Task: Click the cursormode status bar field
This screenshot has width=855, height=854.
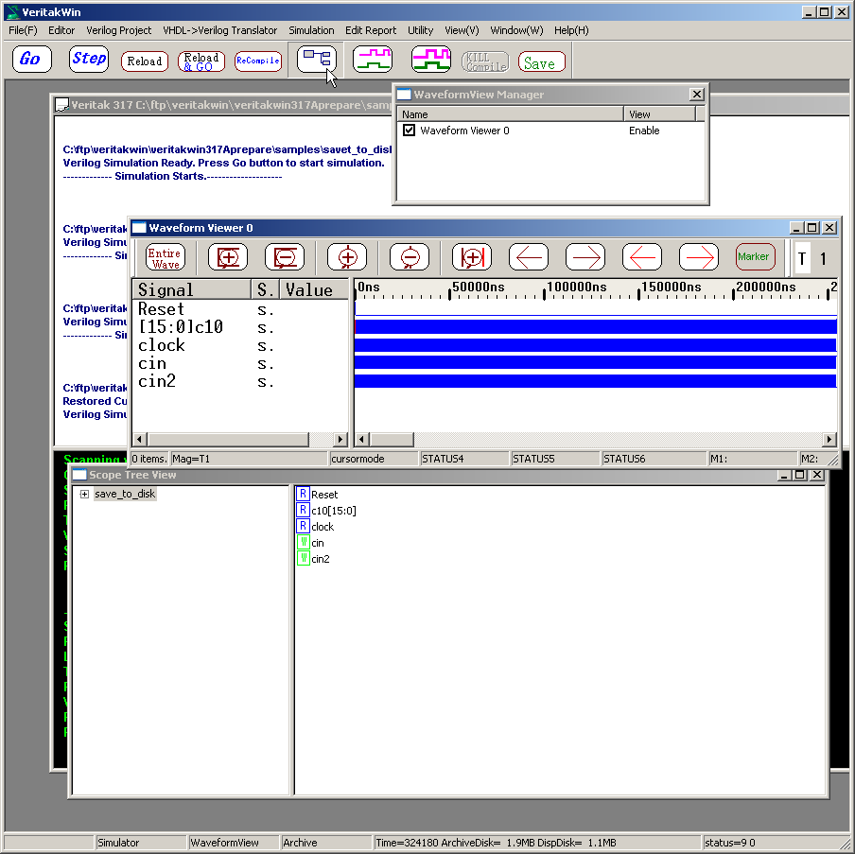Action: click(x=374, y=459)
